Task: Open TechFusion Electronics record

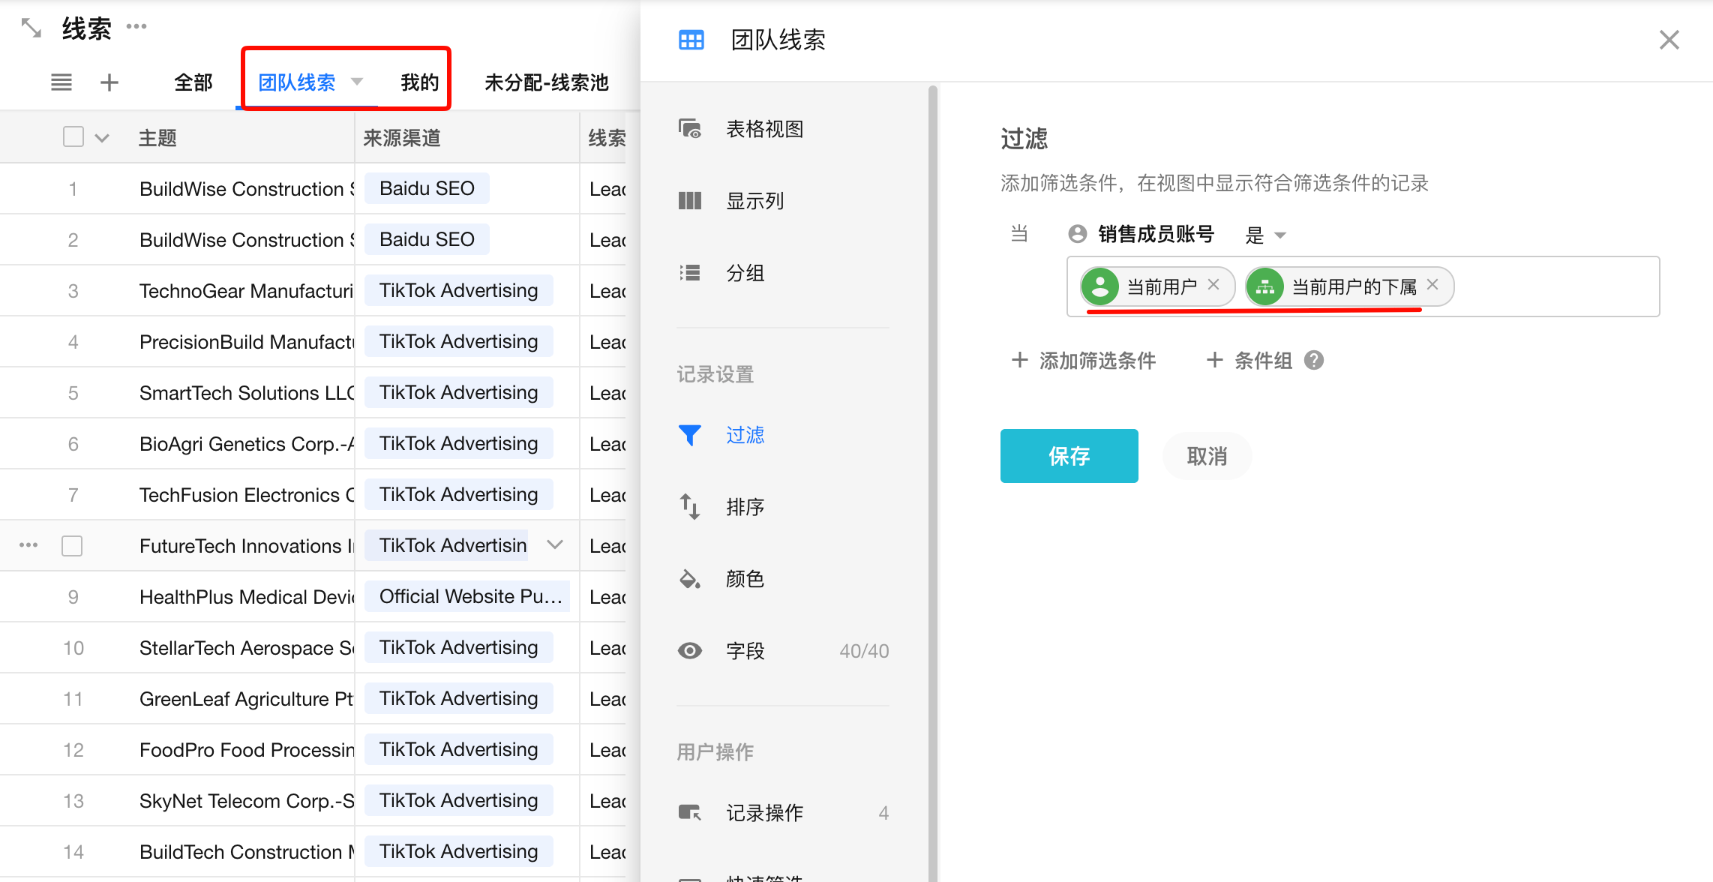Action: tap(246, 495)
